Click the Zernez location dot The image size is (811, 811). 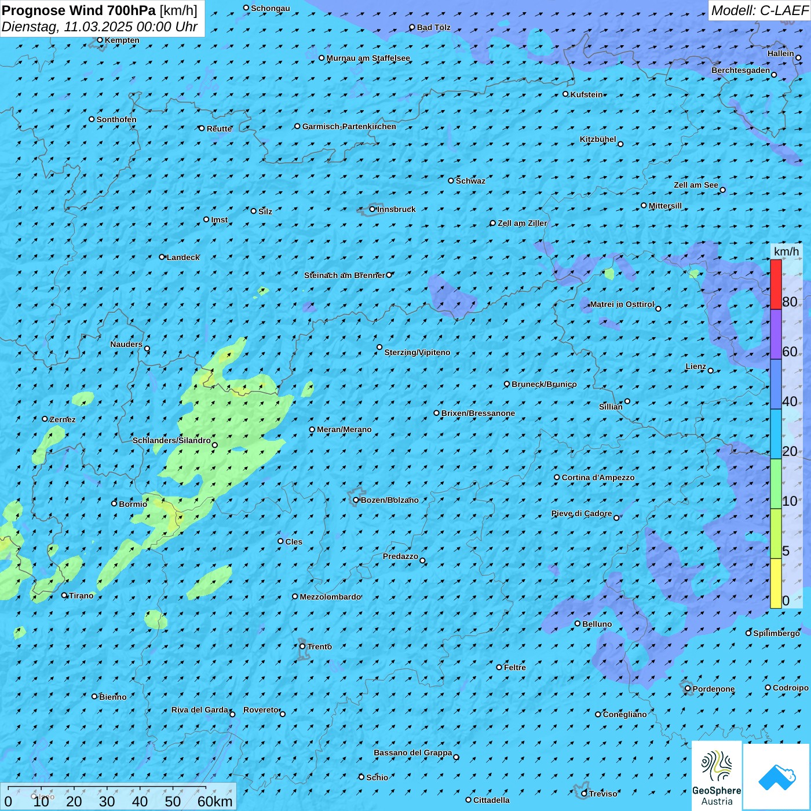[x=45, y=419]
